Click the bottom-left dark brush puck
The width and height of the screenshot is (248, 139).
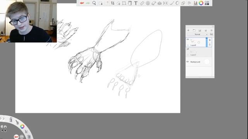click(2, 131)
